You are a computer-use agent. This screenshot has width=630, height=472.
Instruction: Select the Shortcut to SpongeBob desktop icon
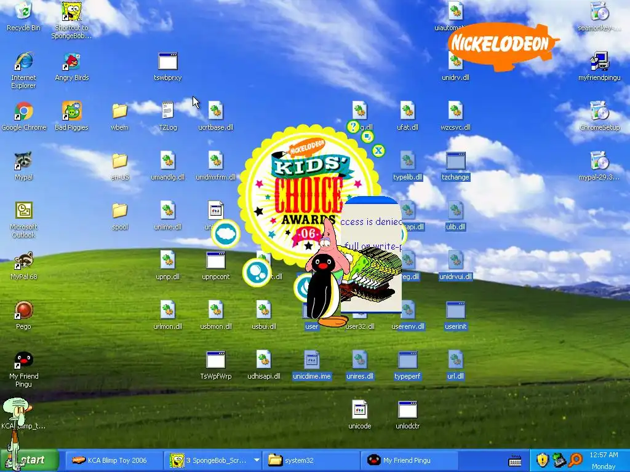coord(71,20)
